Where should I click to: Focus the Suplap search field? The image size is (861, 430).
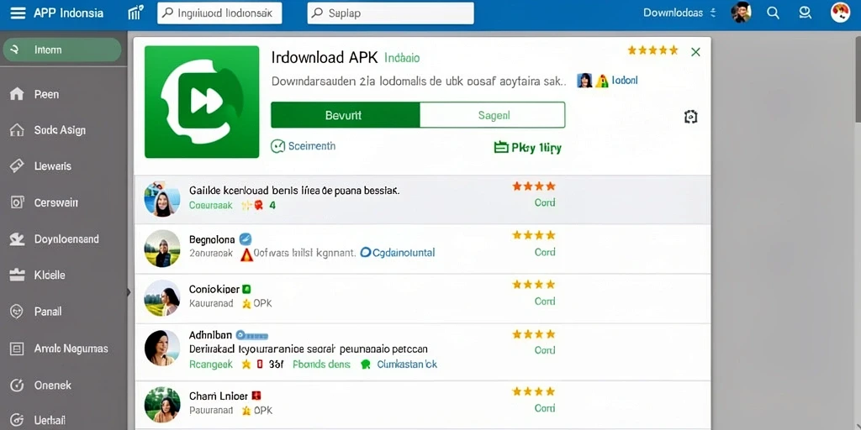pyautogui.click(x=390, y=13)
